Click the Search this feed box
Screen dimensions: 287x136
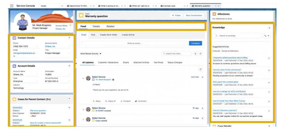tap(176, 54)
